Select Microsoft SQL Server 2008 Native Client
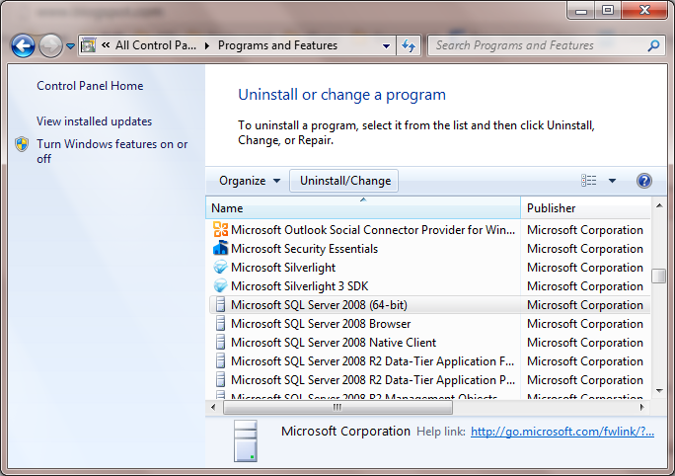This screenshot has width=675, height=476. click(429, 343)
